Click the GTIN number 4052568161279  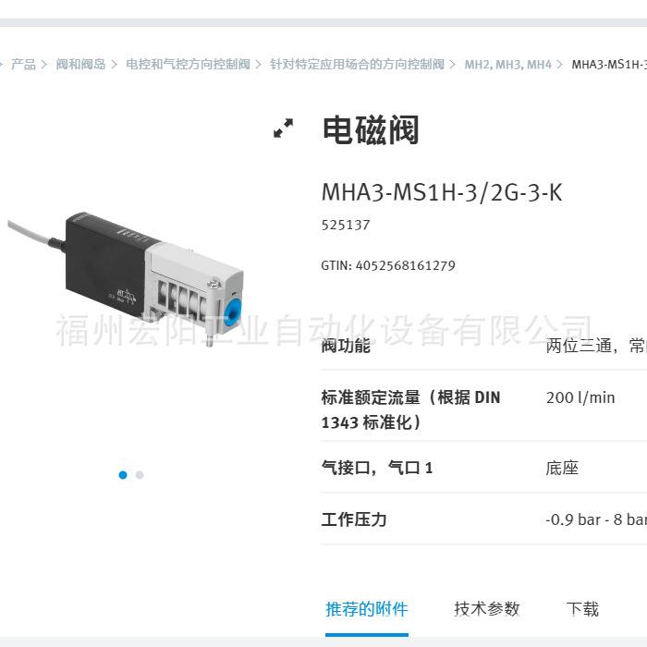[x=406, y=265]
